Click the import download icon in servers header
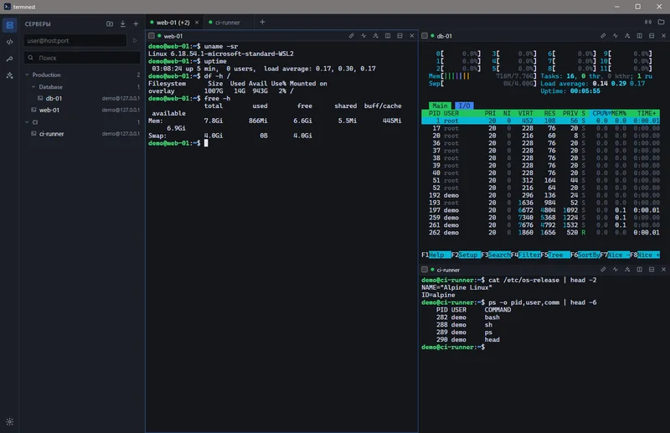 (122, 24)
